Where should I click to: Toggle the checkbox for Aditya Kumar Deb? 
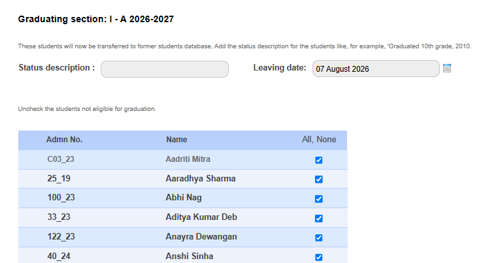pos(319,219)
